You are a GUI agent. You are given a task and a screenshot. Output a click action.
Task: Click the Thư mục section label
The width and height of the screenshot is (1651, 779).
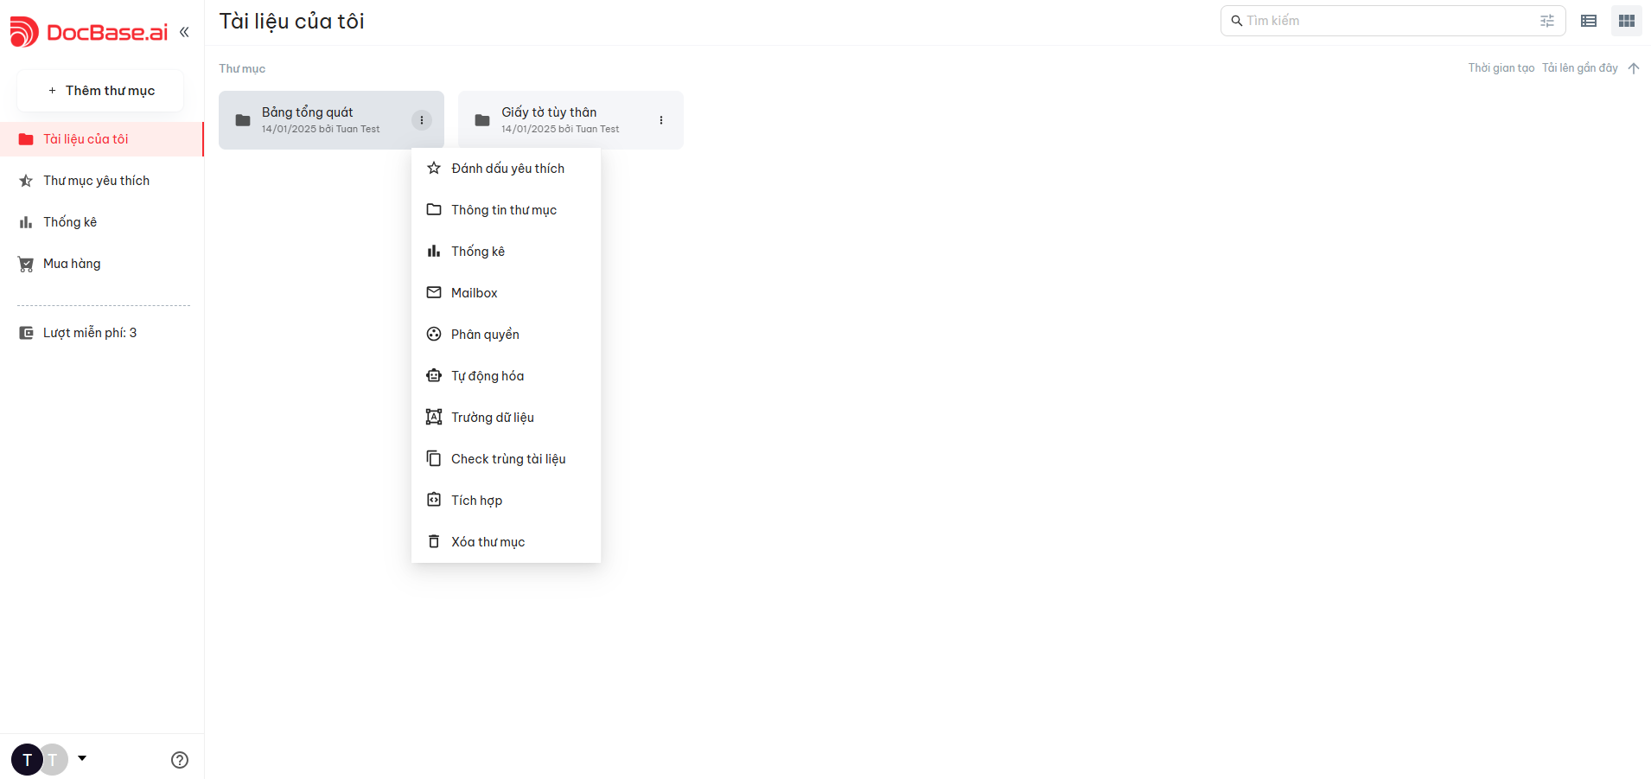[x=242, y=68]
